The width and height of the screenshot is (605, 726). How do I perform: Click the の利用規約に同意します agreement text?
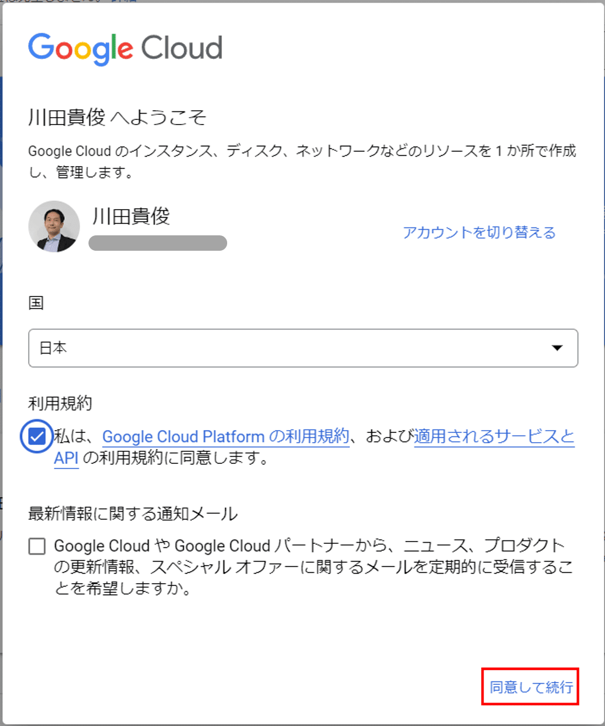(x=176, y=458)
